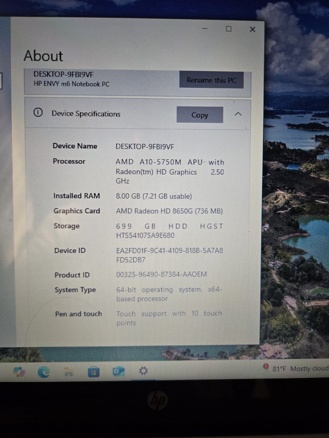This screenshot has width=329, height=438.
Task: Click the 8.00 GB installed RAM value
Action: click(154, 196)
